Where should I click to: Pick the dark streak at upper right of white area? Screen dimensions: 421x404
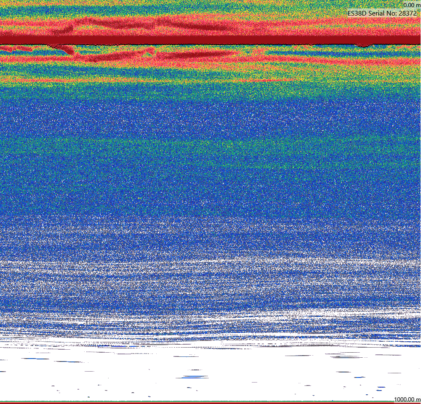[x=346, y=357]
